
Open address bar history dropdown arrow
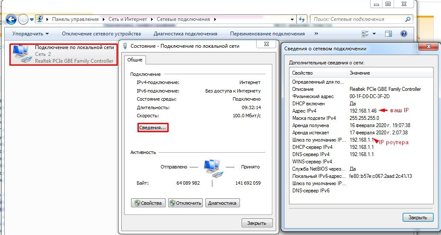pyautogui.click(x=292, y=19)
